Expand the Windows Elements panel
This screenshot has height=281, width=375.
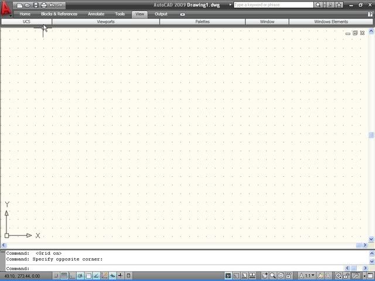coord(331,22)
